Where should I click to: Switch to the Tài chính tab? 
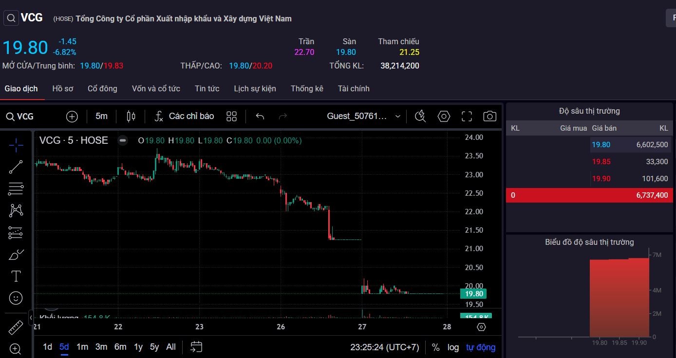pos(354,88)
